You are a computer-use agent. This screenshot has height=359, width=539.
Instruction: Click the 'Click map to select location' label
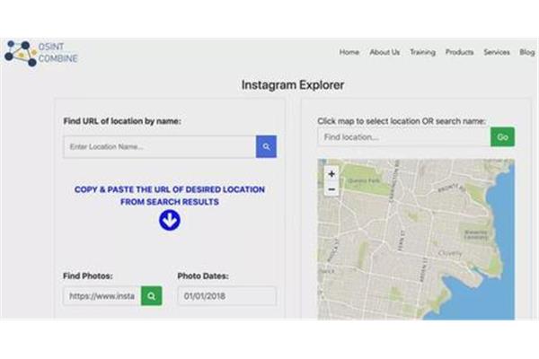pos(402,121)
